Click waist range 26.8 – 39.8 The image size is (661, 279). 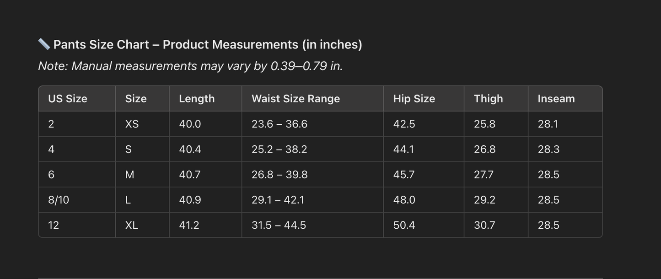279,175
